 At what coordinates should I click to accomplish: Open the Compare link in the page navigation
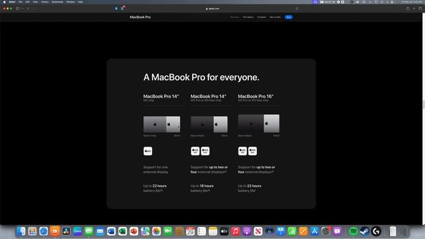tap(262, 17)
